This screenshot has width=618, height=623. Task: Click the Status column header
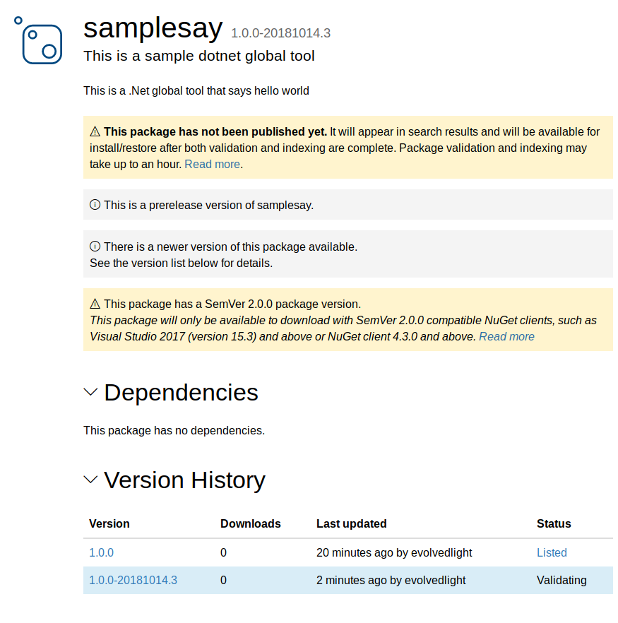[554, 523]
